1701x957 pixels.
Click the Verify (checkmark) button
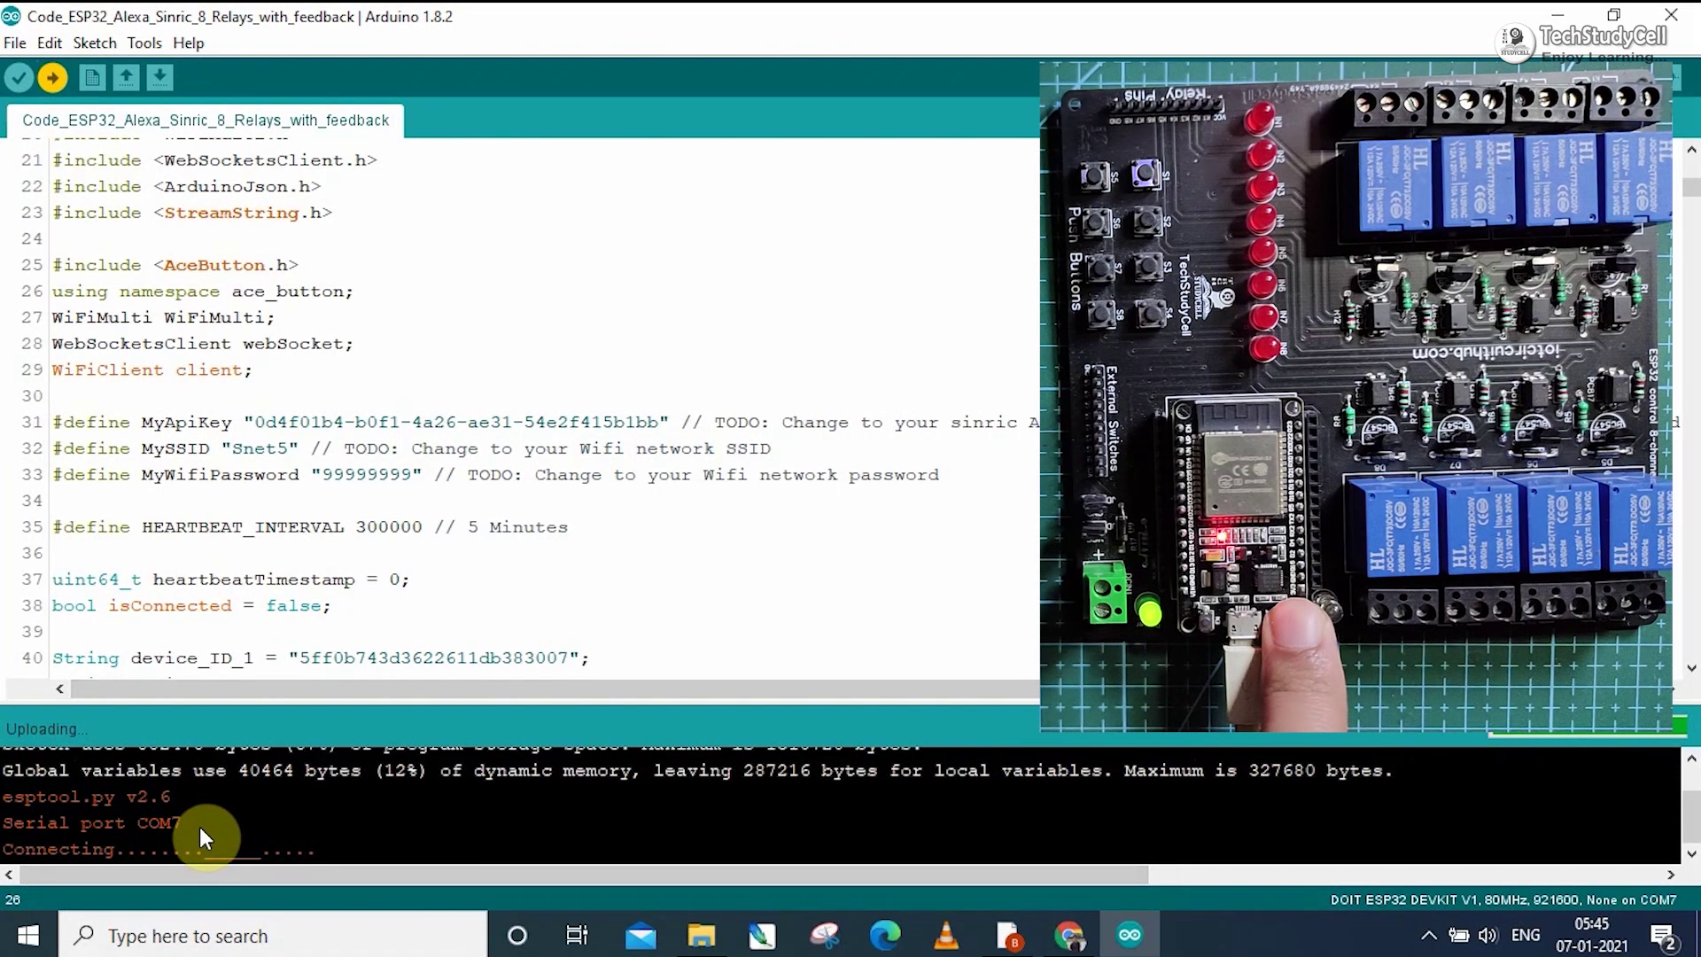[x=18, y=76]
